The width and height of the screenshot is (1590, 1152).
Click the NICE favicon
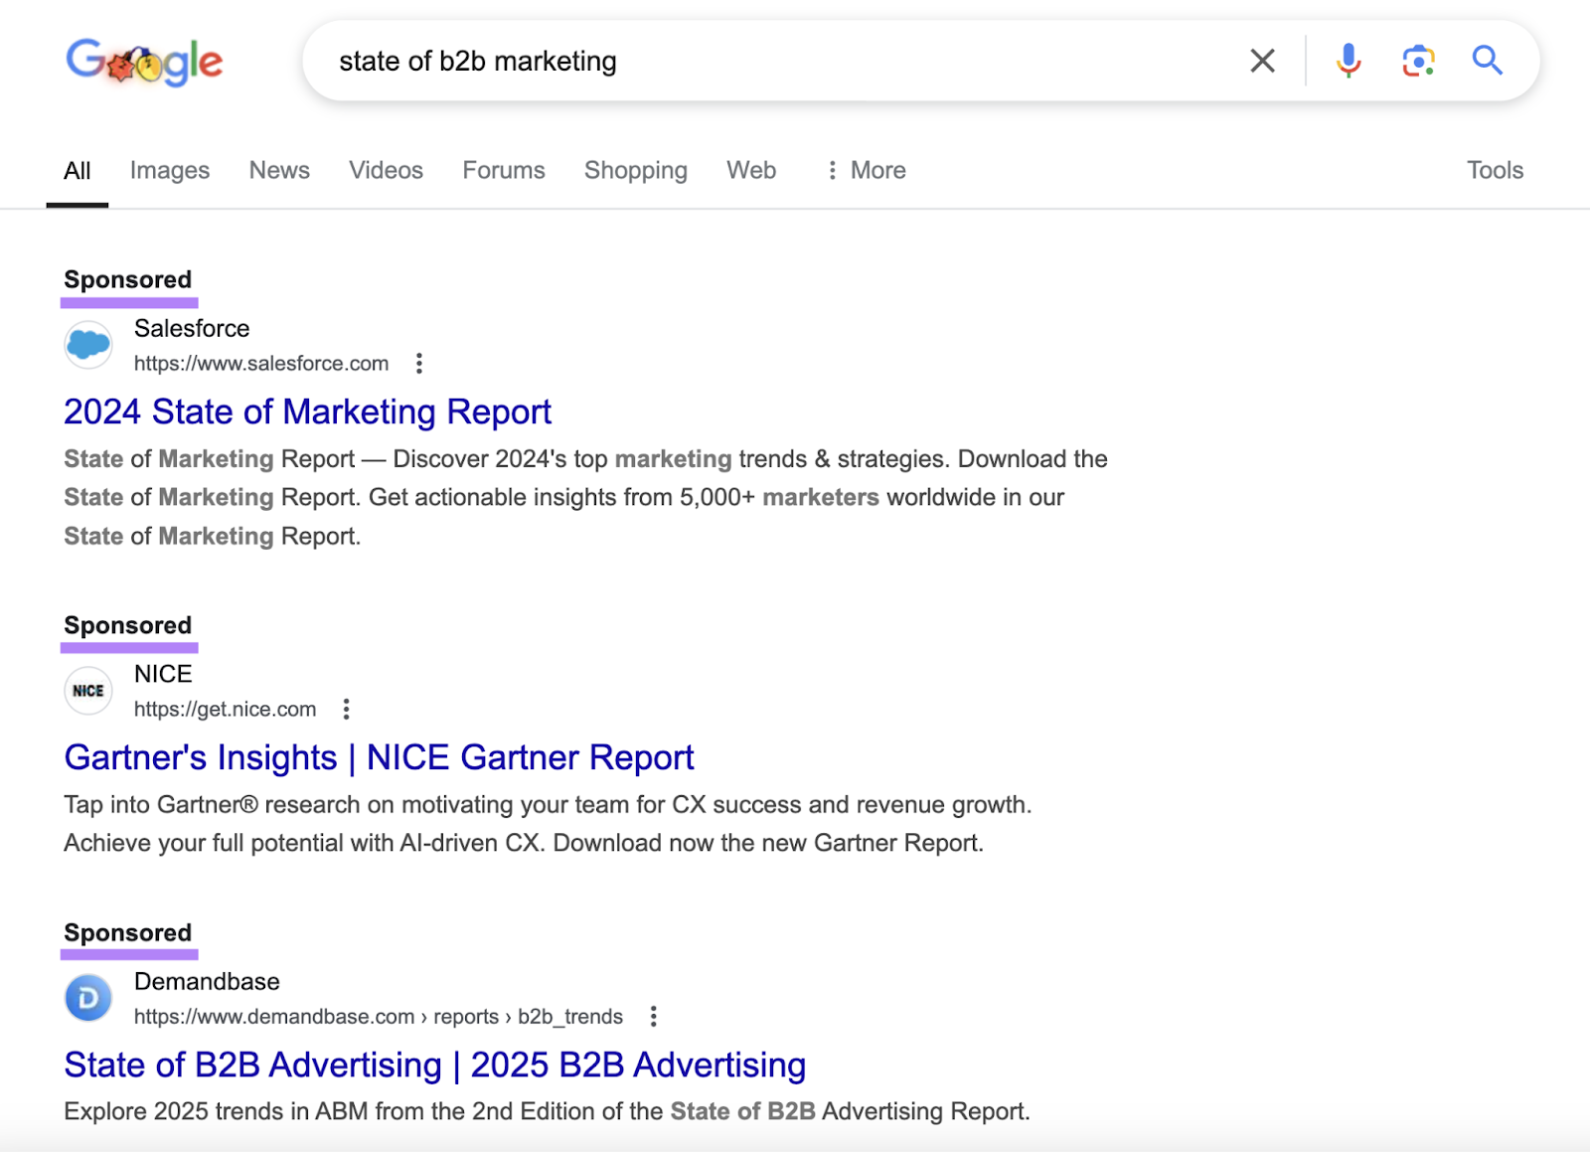(x=88, y=691)
